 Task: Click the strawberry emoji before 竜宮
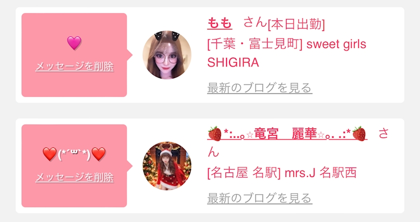point(215,133)
